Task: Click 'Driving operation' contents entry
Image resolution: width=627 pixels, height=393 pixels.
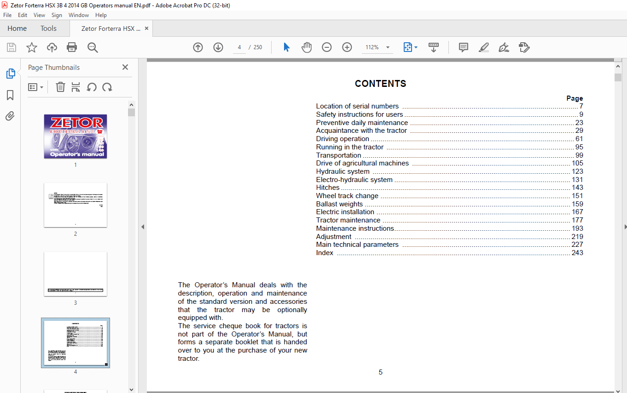Action: [450, 139]
